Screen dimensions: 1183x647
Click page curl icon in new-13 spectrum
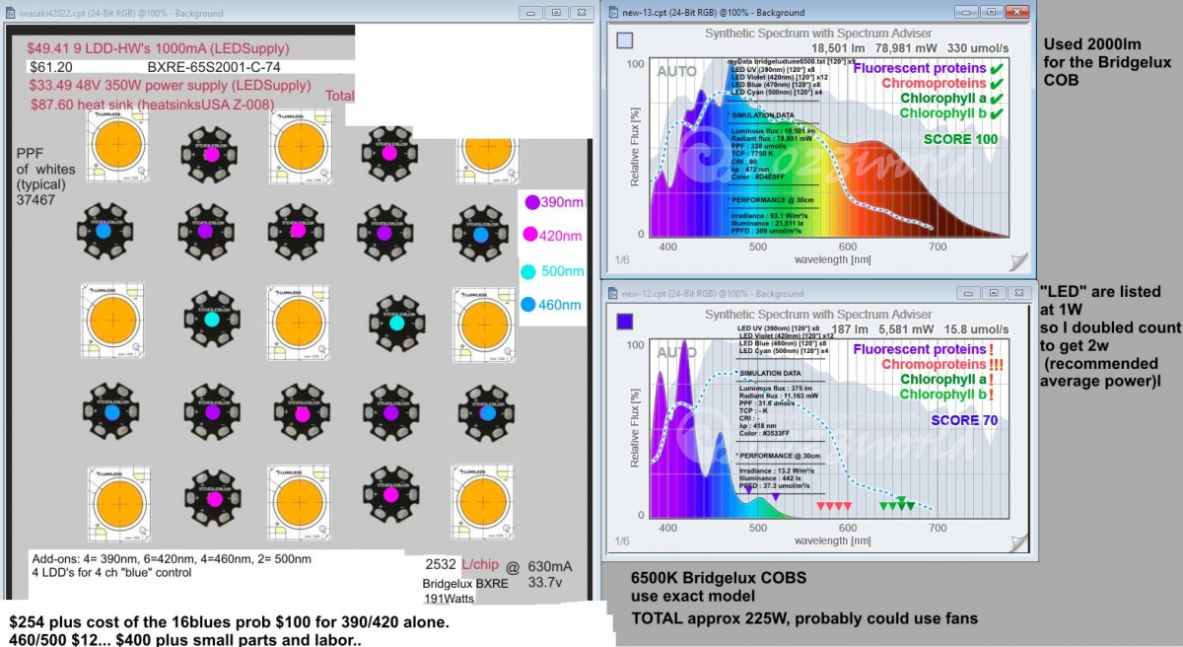click(x=1018, y=261)
